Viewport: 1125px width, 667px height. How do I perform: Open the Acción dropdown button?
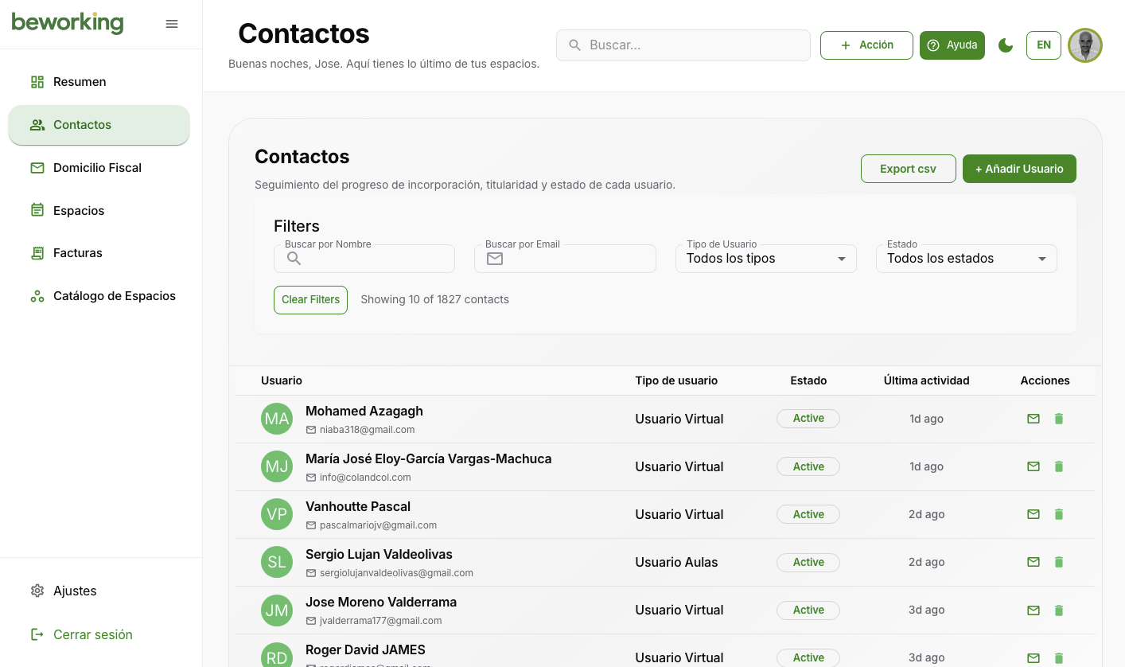point(866,45)
